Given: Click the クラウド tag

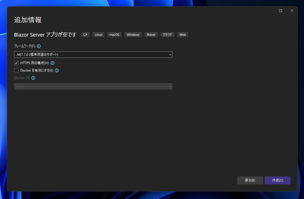Looking at the screenshot, I should pyautogui.click(x=168, y=34).
